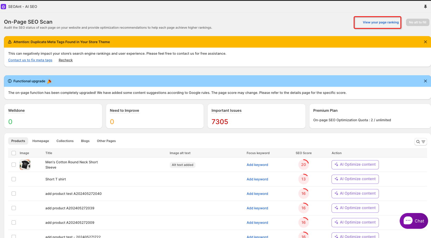AI Optimize content for add product A202405272009
This screenshot has width=431, height=238.
355,222
